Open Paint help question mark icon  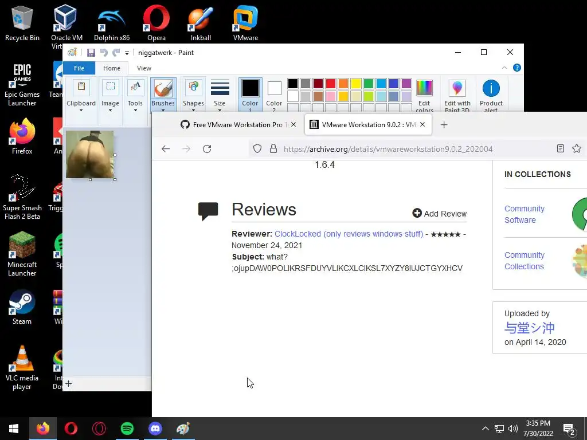pos(517,68)
